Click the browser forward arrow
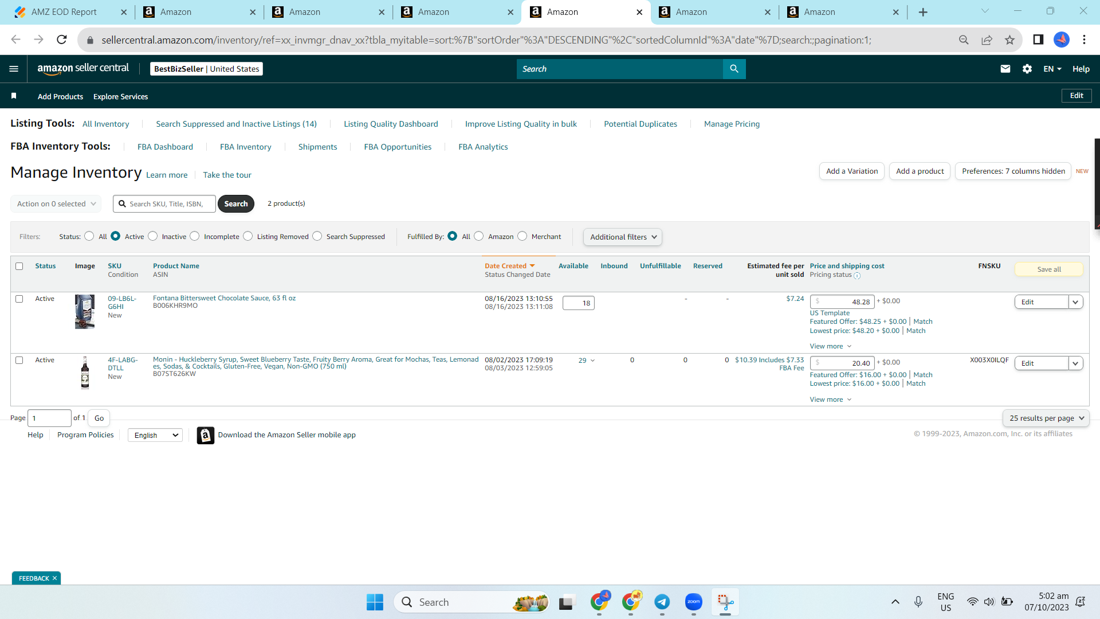 click(38, 40)
